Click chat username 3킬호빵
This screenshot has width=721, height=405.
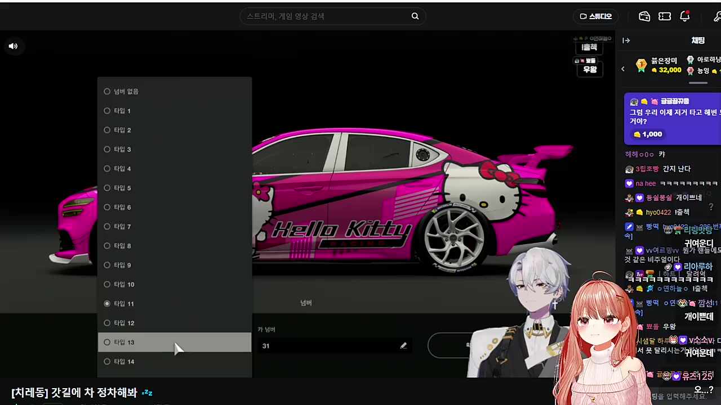[x=647, y=169]
